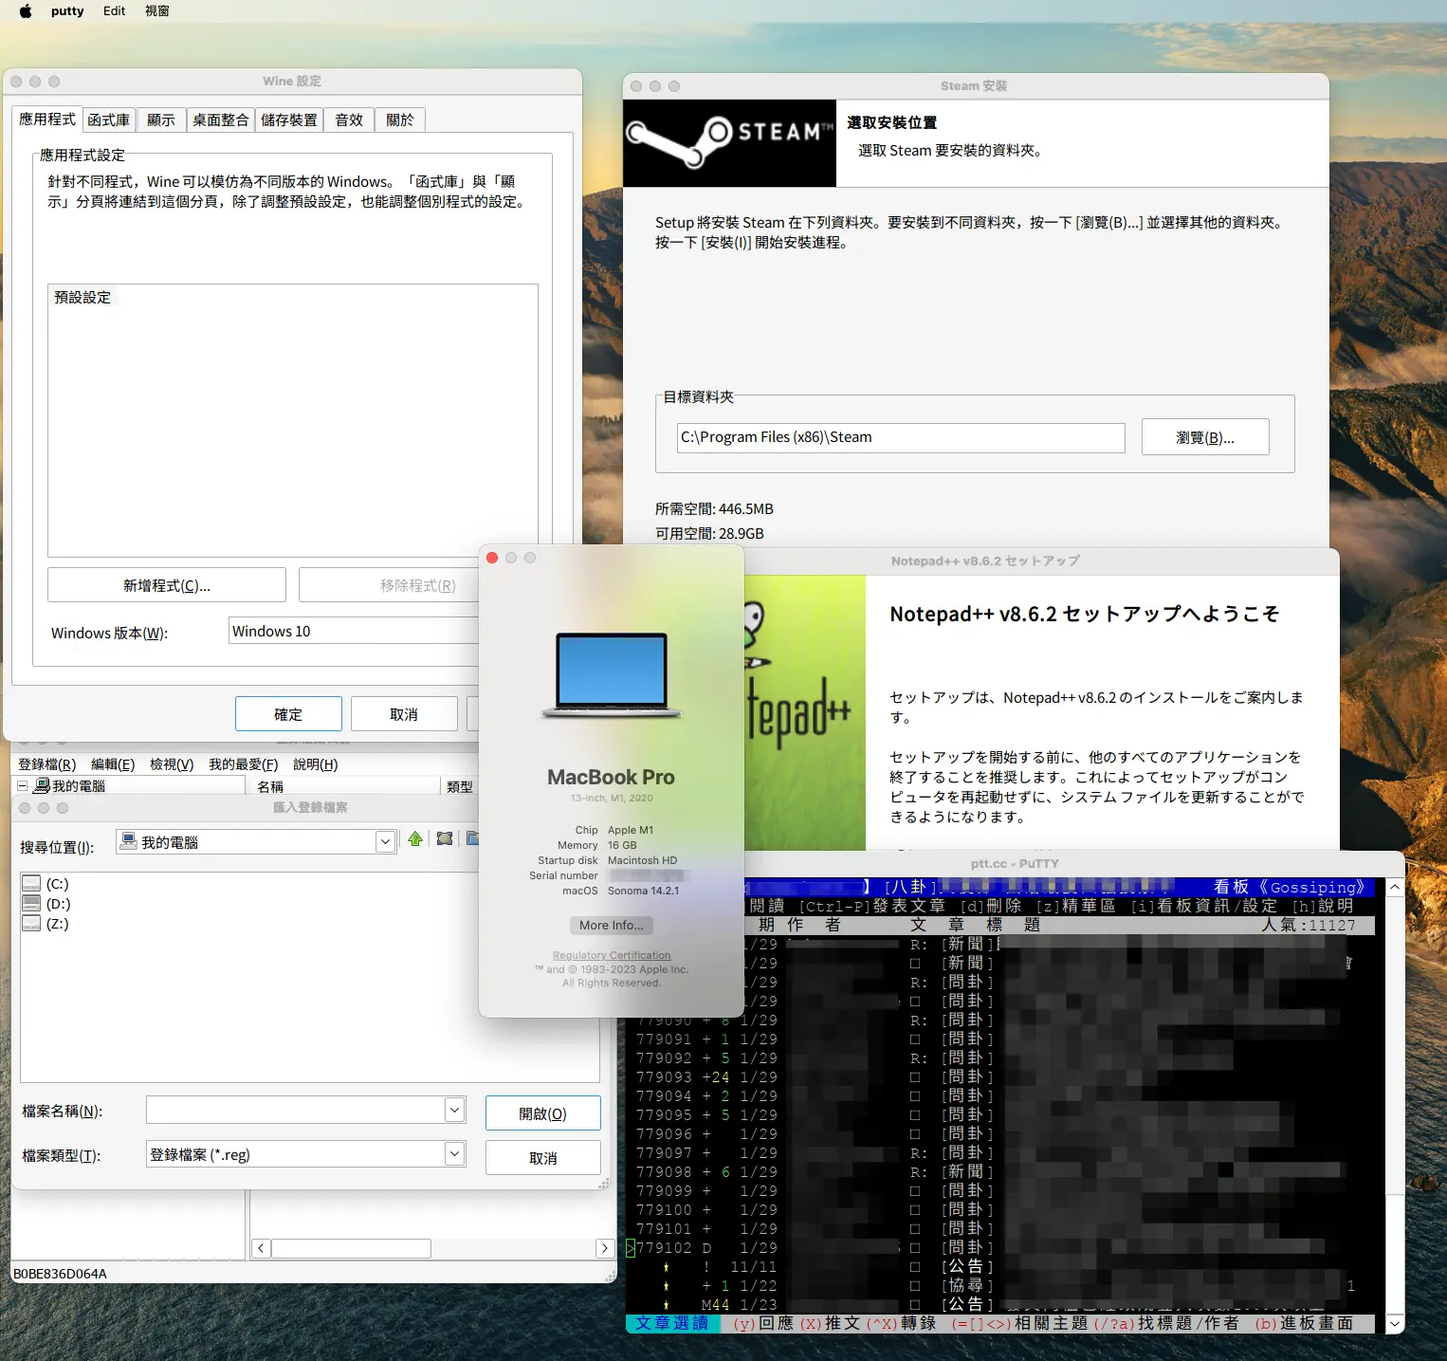Click the horizontal scrollbar thumb in registry editor
This screenshot has height=1361, width=1447.
tap(351, 1249)
